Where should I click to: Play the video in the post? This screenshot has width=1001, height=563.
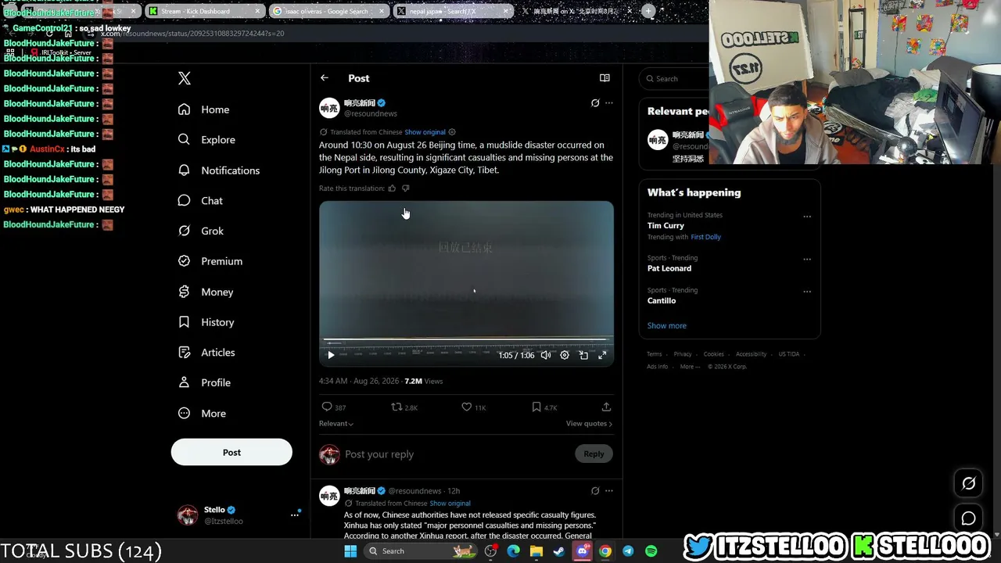(x=331, y=355)
